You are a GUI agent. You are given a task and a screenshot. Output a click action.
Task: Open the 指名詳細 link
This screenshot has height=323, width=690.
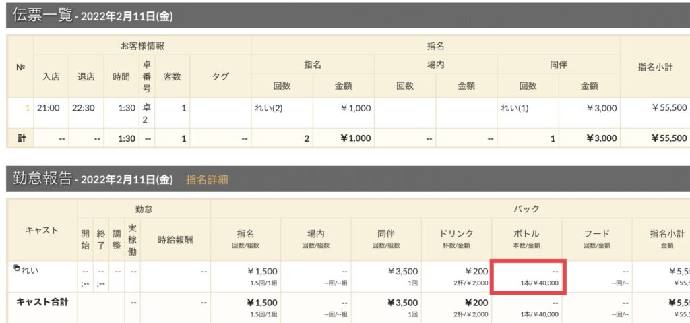pos(207,179)
